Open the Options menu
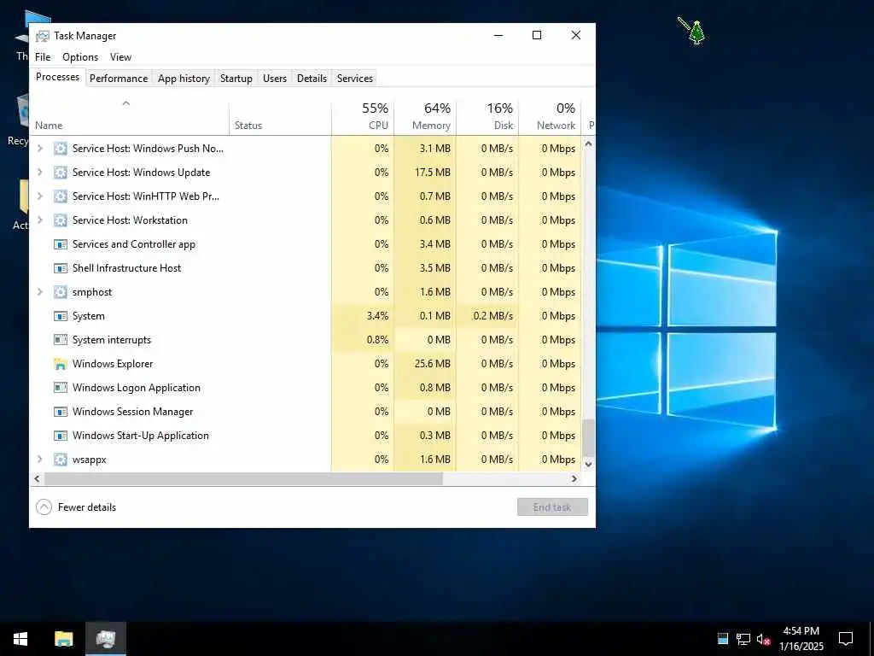Image resolution: width=874 pixels, height=656 pixels. (x=80, y=57)
